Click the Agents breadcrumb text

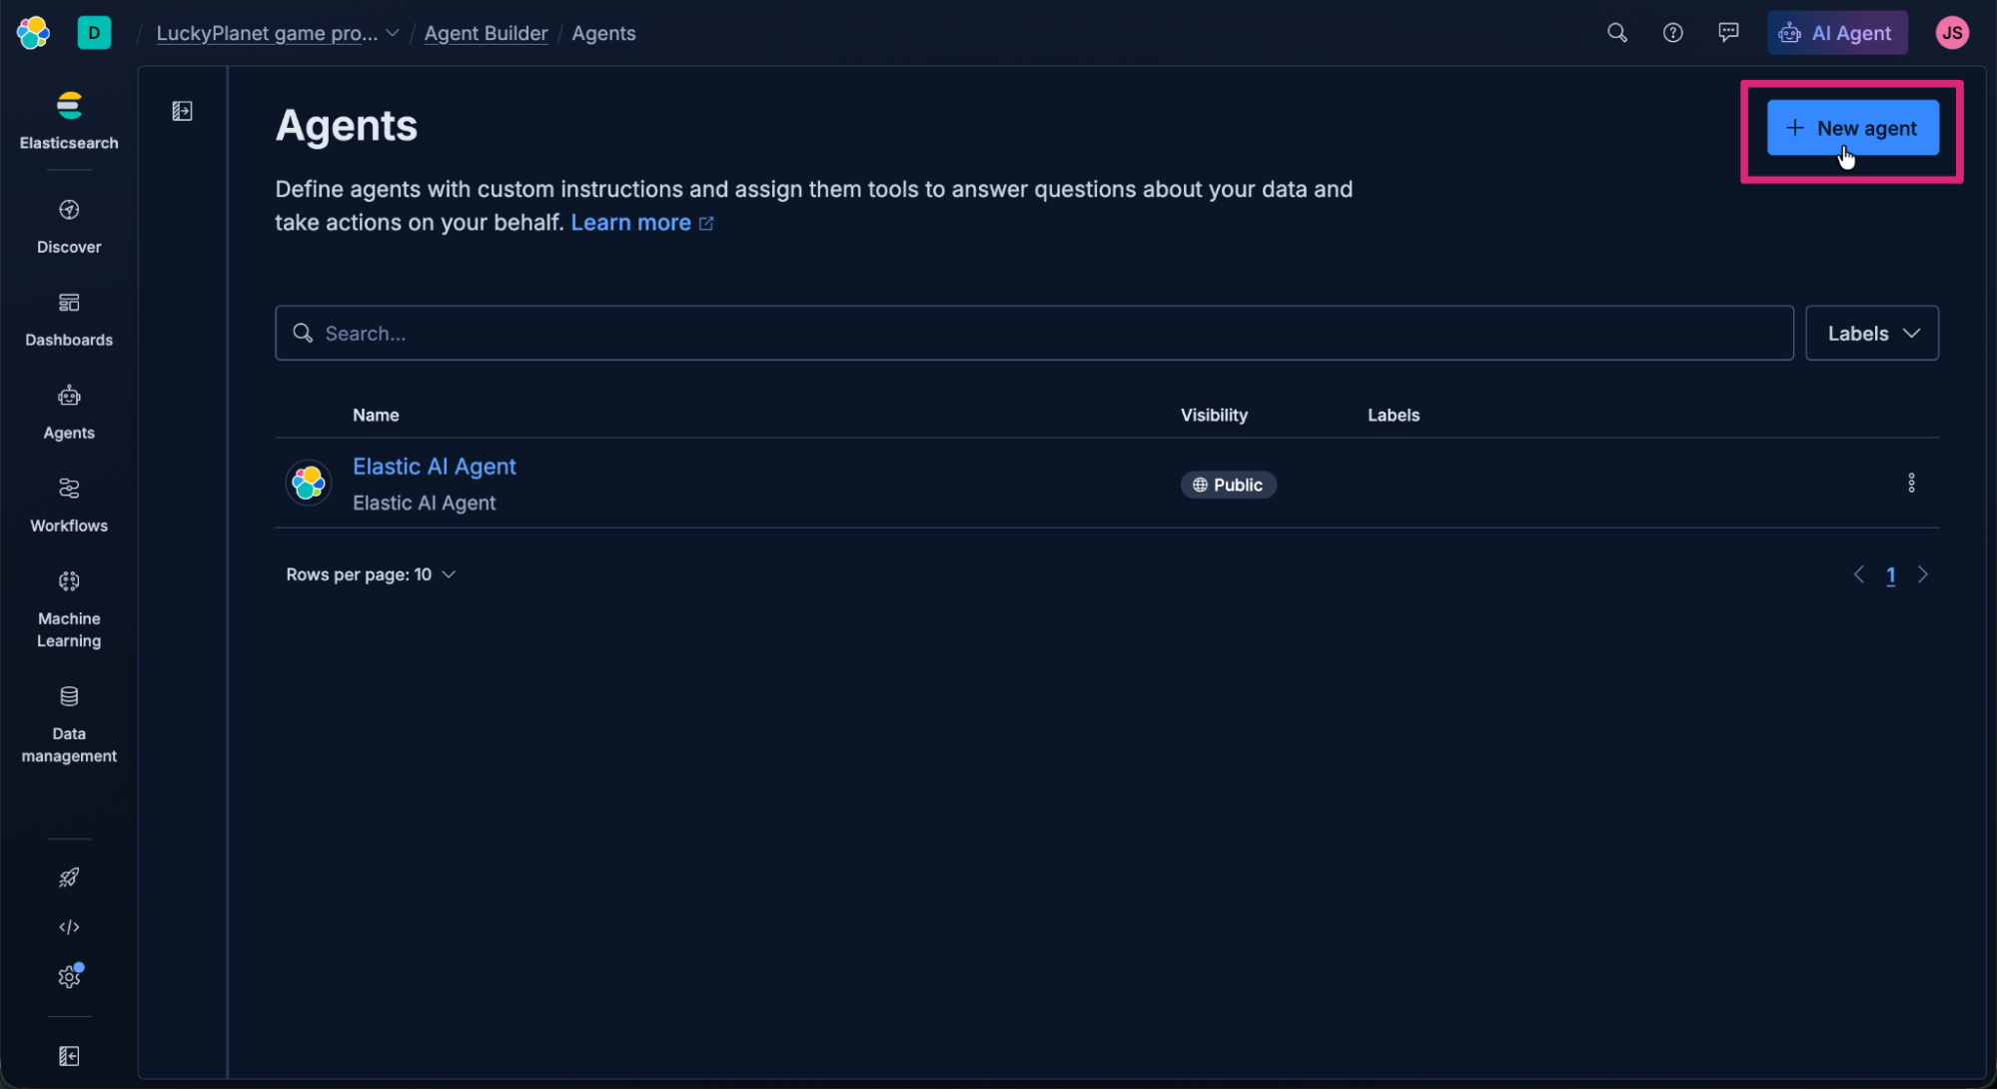[x=603, y=33]
